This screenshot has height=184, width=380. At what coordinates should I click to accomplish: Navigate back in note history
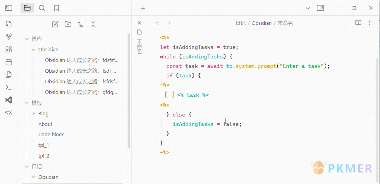[158, 23]
